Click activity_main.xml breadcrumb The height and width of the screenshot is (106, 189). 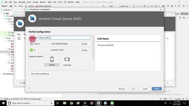pos(43,6)
